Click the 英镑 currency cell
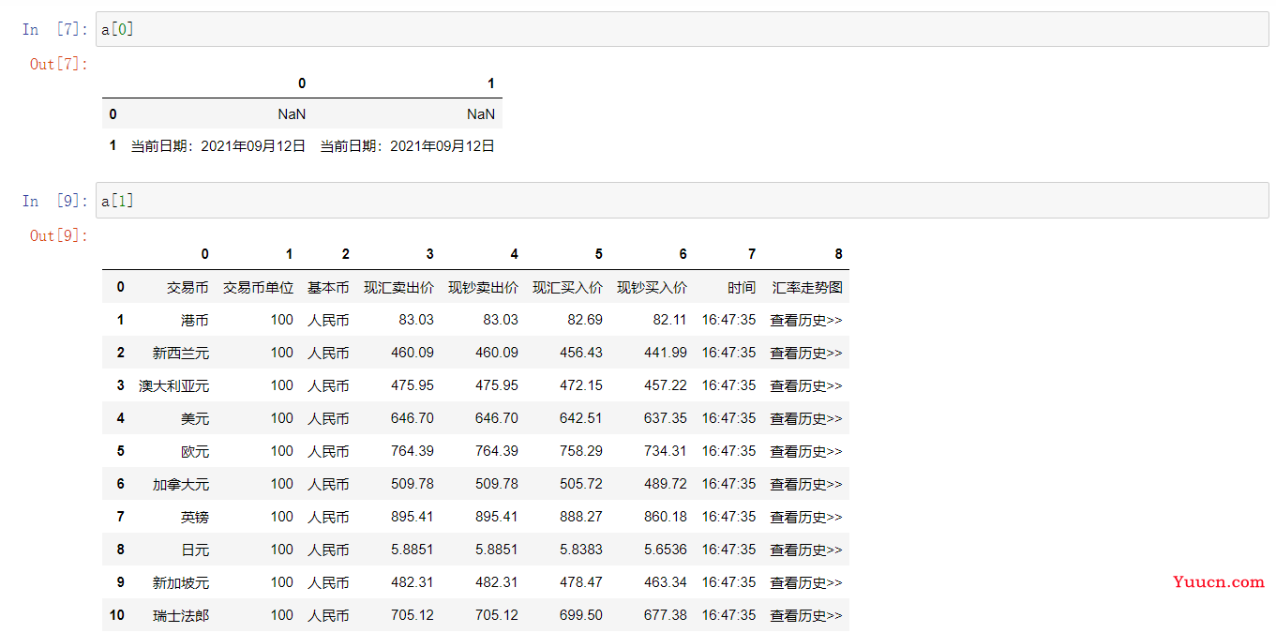The width and height of the screenshot is (1276, 633). pos(195,517)
